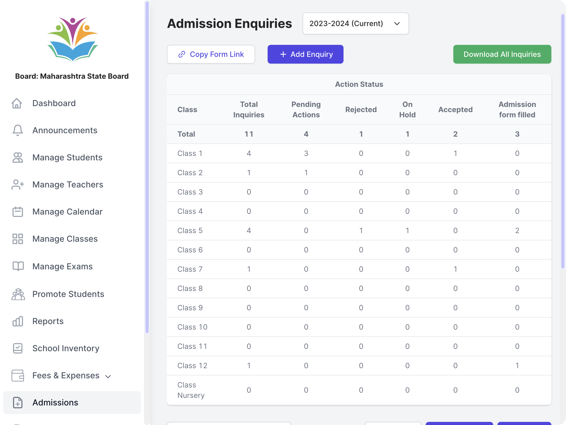Viewport: 566px width, 425px height.
Task: Click the link icon in Copy Form Link
Action: (x=182, y=54)
